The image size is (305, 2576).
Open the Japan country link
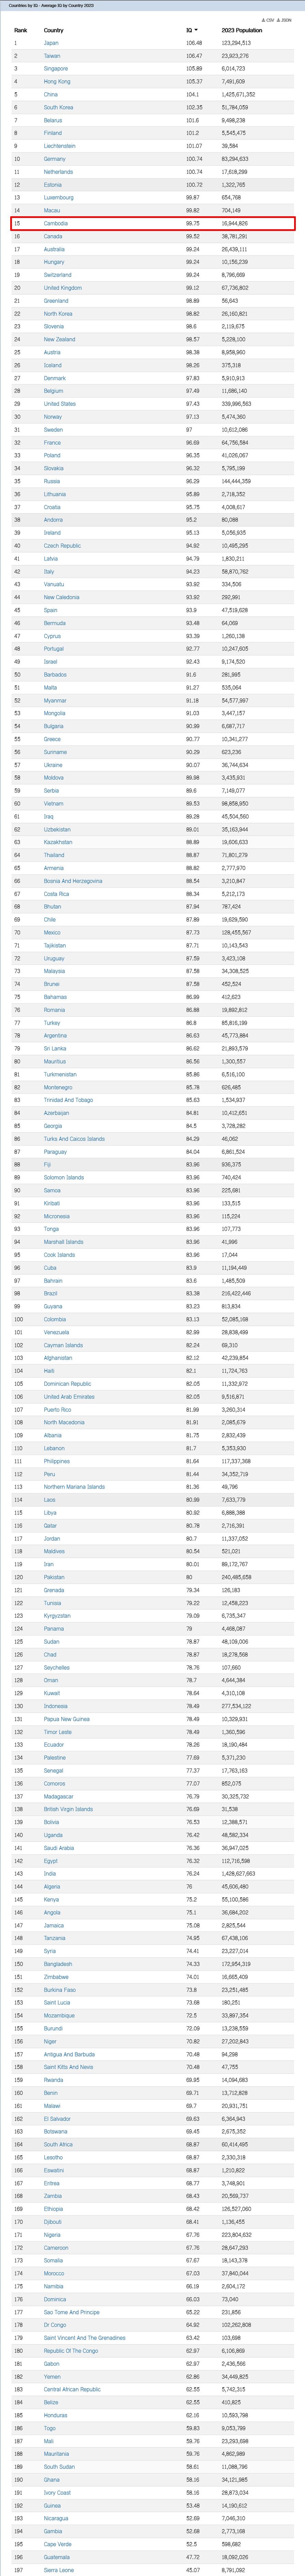coord(51,43)
